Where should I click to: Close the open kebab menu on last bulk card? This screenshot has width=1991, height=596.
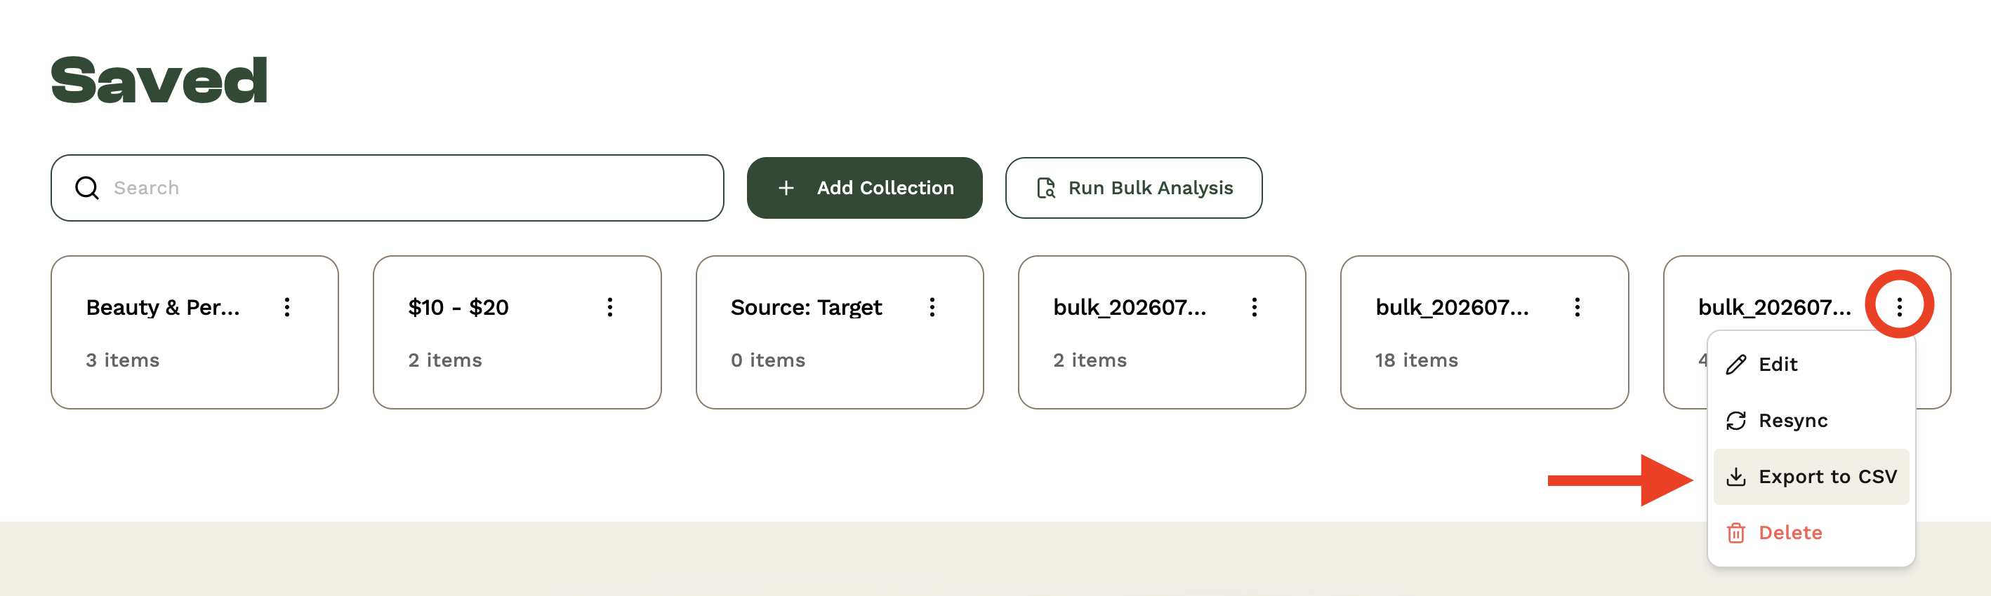(x=1899, y=307)
